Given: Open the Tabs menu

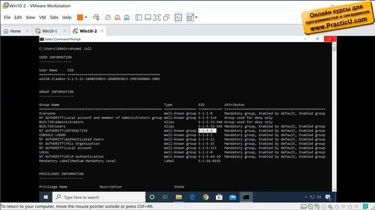Looking at the screenshot, I should click(54, 17).
